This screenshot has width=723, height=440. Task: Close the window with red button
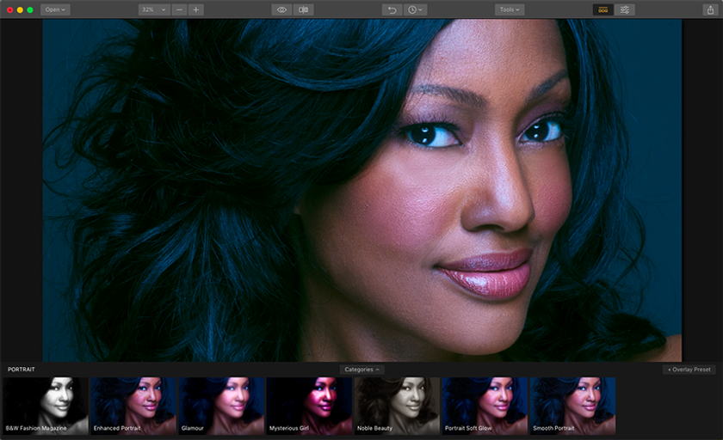click(9, 9)
